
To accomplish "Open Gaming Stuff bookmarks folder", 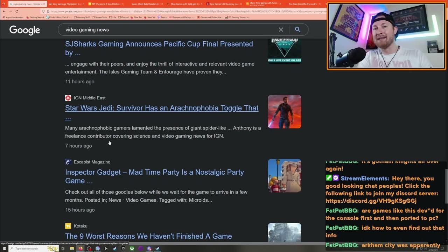I will coord(81,17).
